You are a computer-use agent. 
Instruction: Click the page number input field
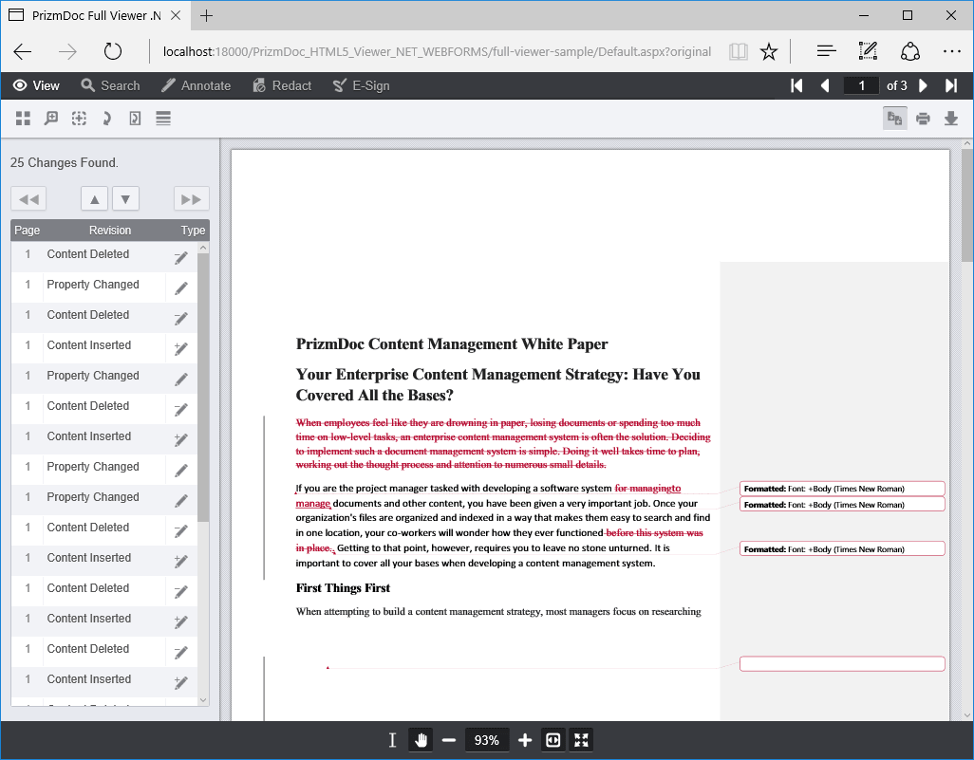861,85
